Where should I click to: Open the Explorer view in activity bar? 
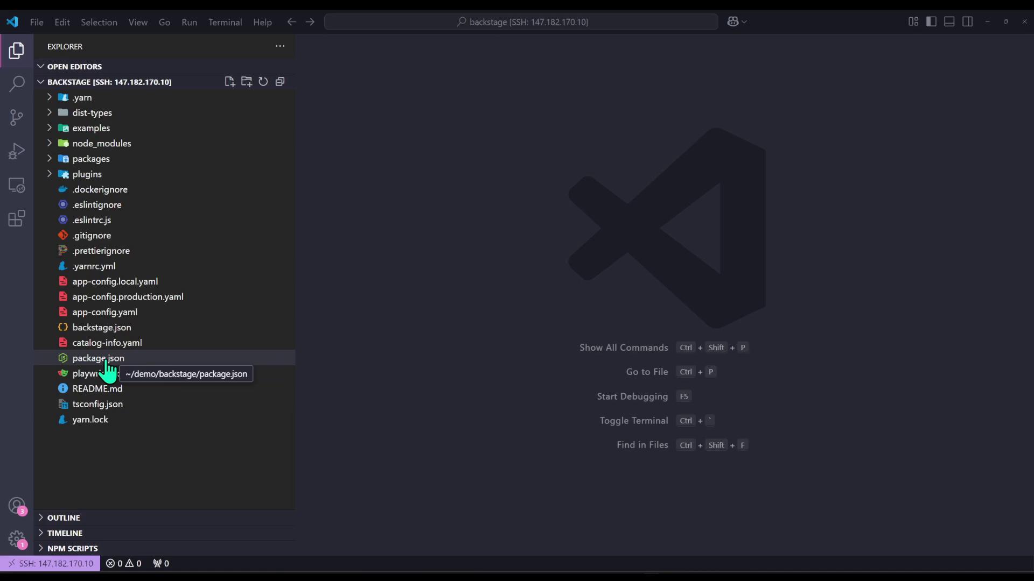click(17, 51)
